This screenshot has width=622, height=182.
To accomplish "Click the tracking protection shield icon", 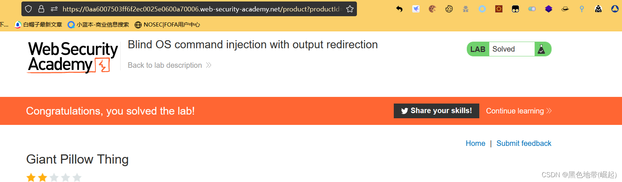I will tap(28, 9).
